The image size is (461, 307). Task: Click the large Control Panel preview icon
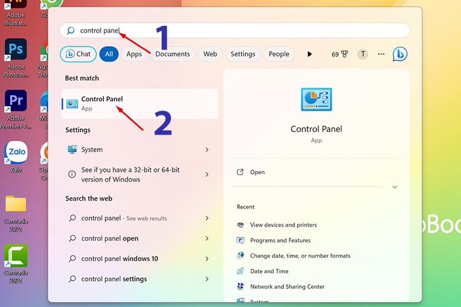(317, 99)
